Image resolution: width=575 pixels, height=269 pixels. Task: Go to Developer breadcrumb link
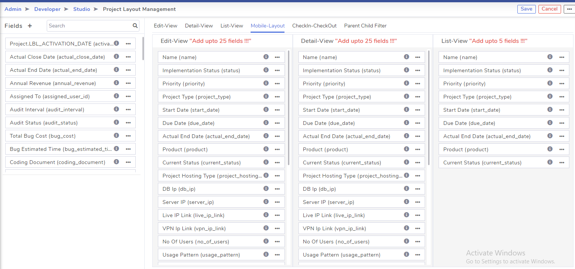click(x=47, y=9)
